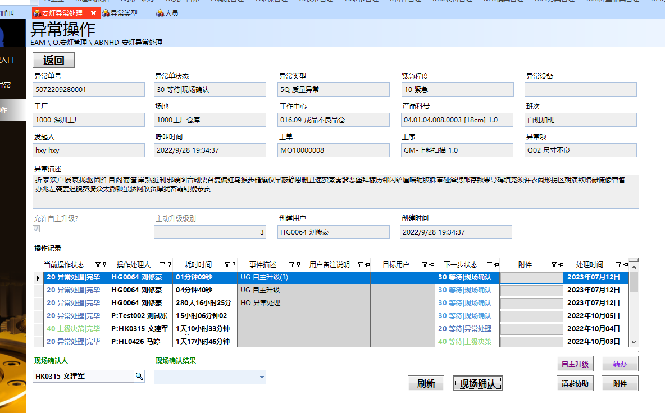Toggle pin on 附件 column header
Viewport: 665px width, 413px height.
click(x=561, y=265)
